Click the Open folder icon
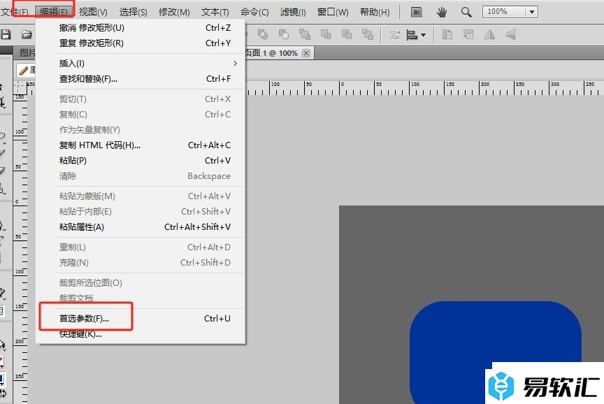This screenshot has width=604, height=404. pos(27,35)
